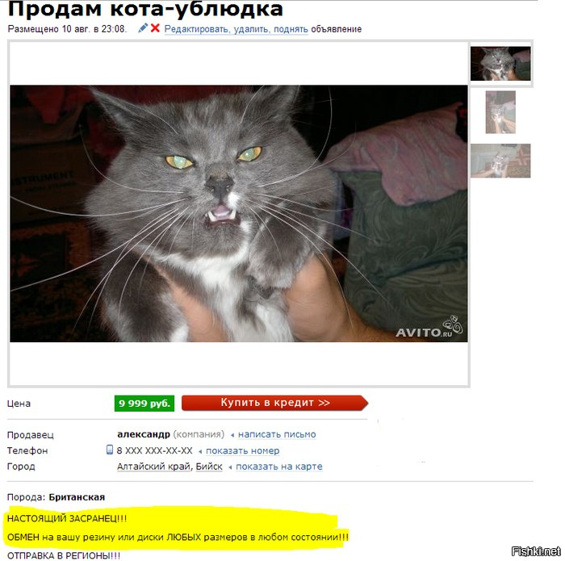Select the third cat photo thumbnail
The image size is (565, 561).
[500, 161]
